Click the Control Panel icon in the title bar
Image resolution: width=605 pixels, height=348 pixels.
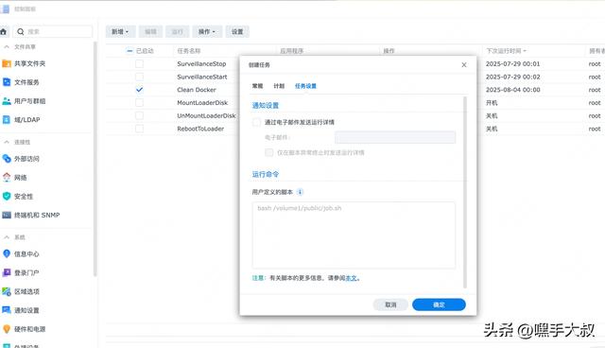tap(6, 9)
